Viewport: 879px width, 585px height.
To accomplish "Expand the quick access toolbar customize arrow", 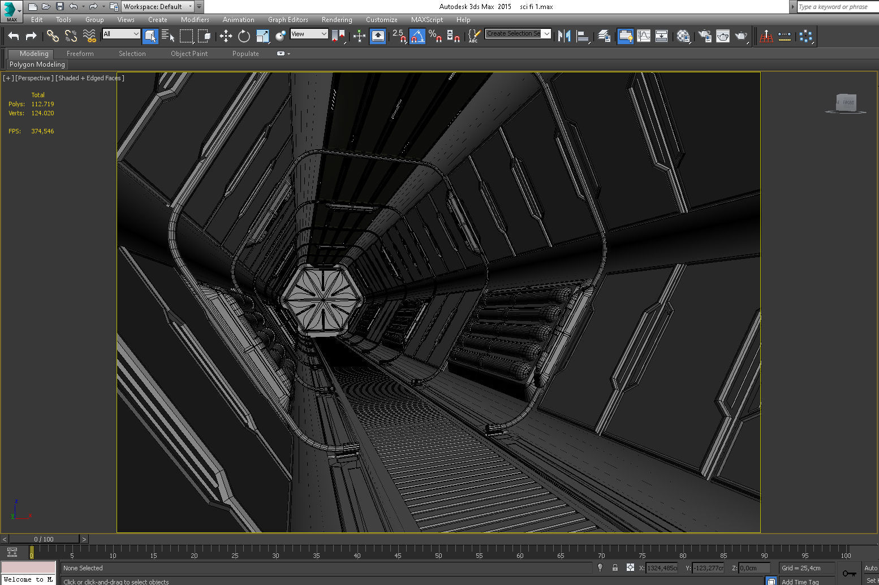I will point(199,7).
